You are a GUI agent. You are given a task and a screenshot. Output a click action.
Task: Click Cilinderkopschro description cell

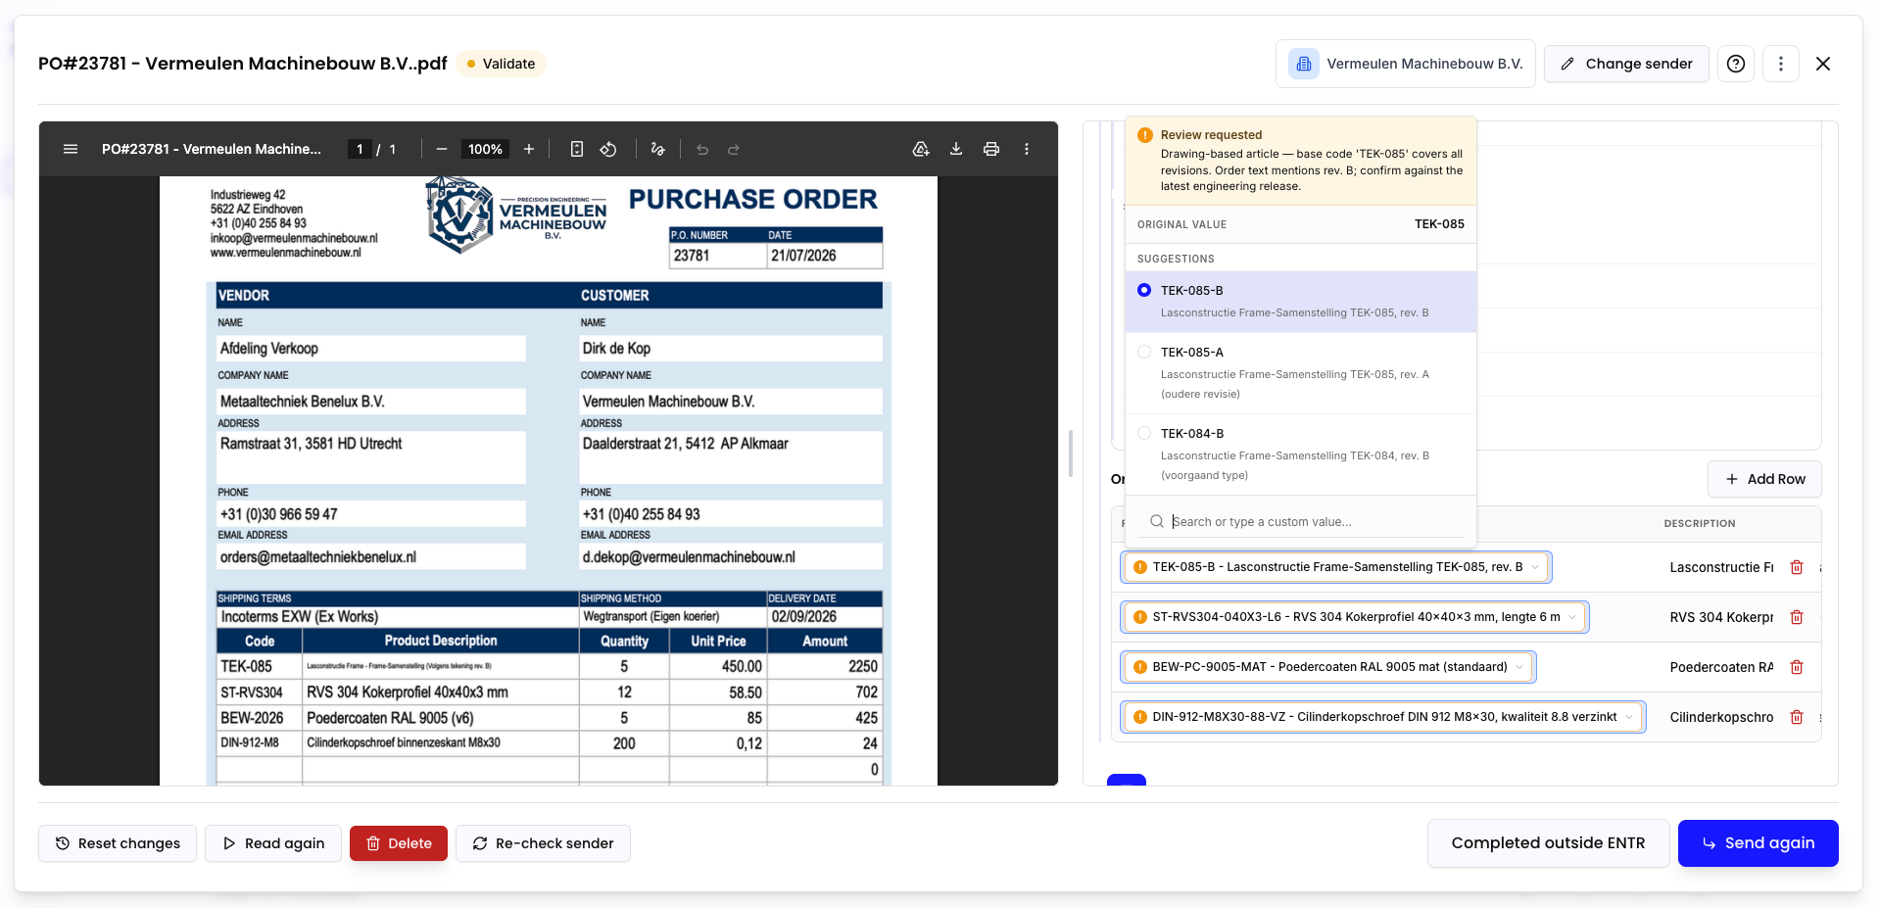(x=1721, y=717)
